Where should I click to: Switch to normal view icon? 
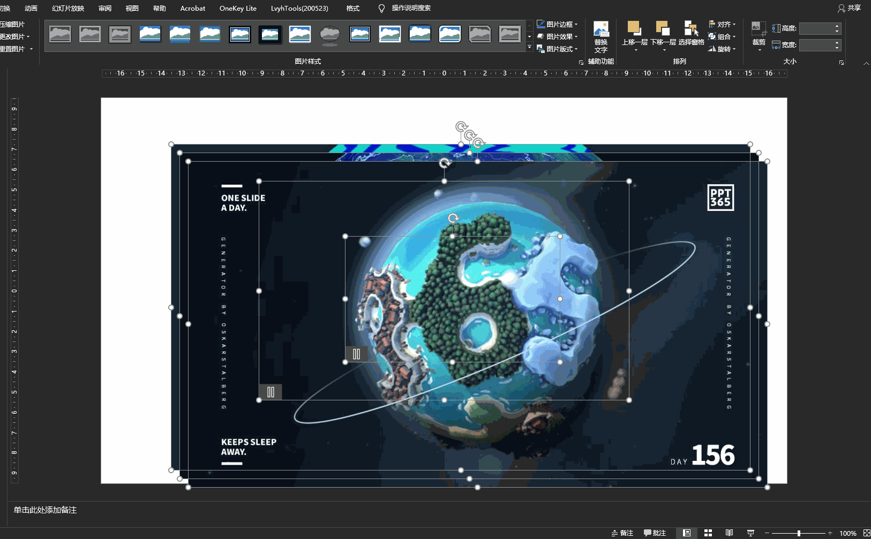pyautogui.click(x=687, y=533)
